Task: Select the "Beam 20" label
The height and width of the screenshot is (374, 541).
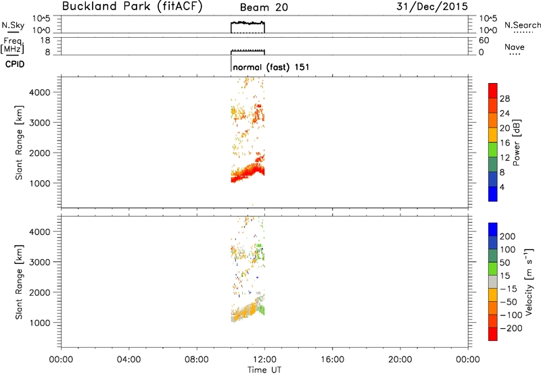Action: [264, 7]
